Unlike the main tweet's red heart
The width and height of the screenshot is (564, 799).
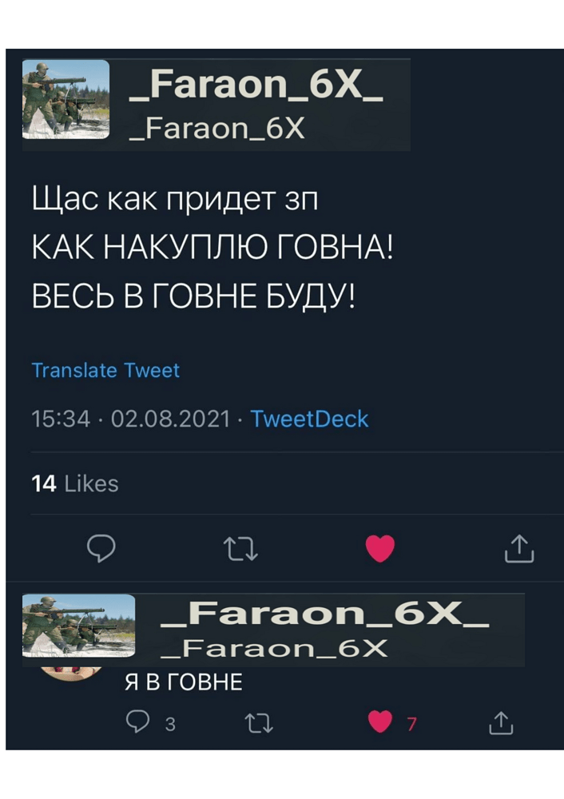tap(380, 549)
